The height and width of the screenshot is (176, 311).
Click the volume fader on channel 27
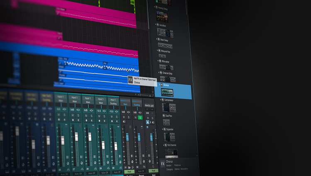tap(76, 137)
